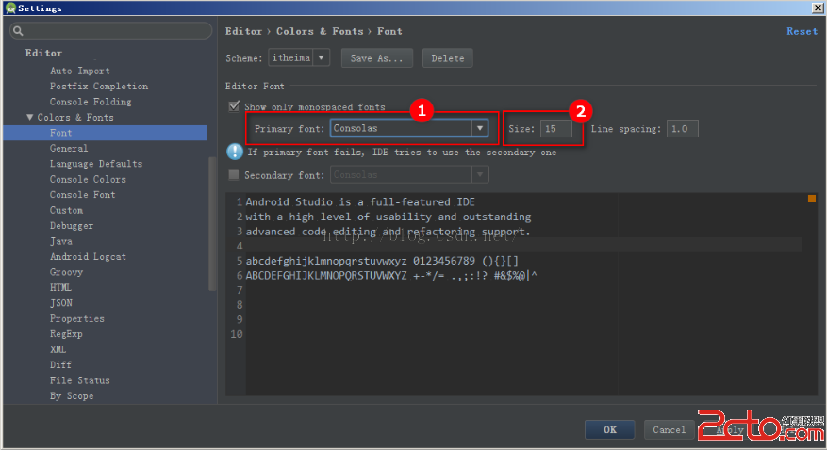The image size is (827, 450).
Task: Click the Cancel button
Action: (669, 429)
